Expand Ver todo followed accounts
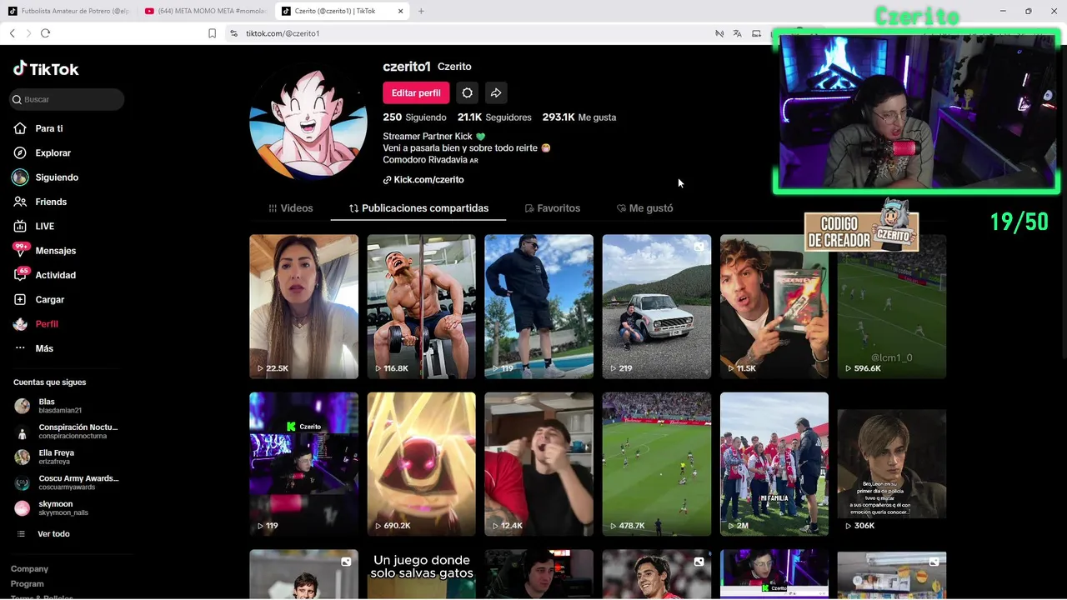Image resolution: width=1067 pixels, height=600 pixels. pyautogui.click(x=53, y=534)
